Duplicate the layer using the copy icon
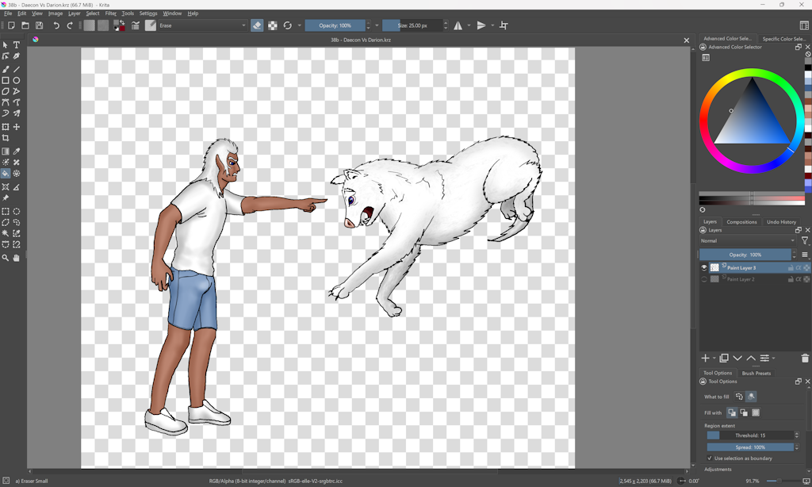The image size is (812, 487). 724,359
